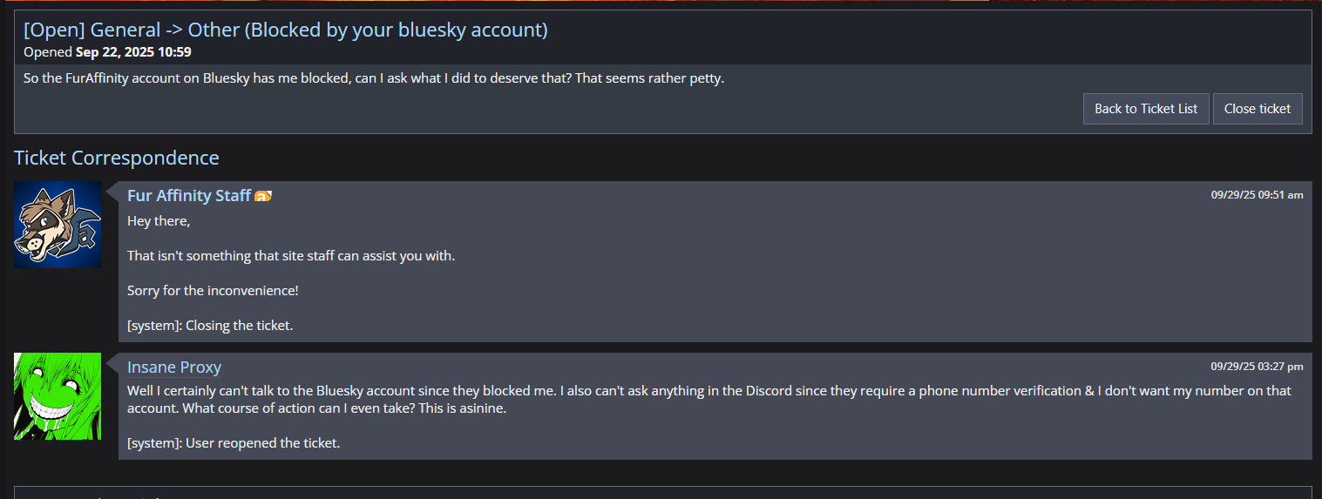Screen dimensions: 1322x499
Task: Click the speech pointer beside the staff reply
Action: click(112, 191)
